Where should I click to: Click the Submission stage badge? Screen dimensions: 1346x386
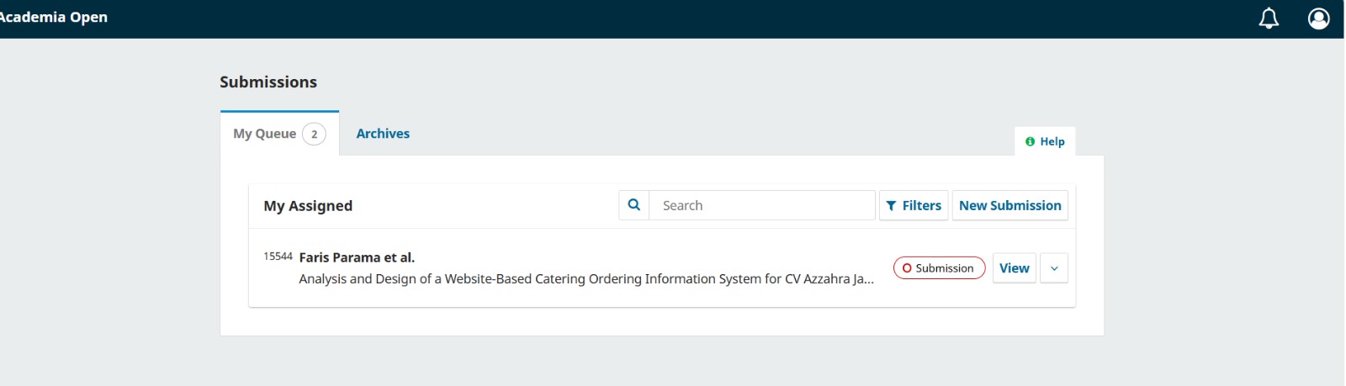939,268
